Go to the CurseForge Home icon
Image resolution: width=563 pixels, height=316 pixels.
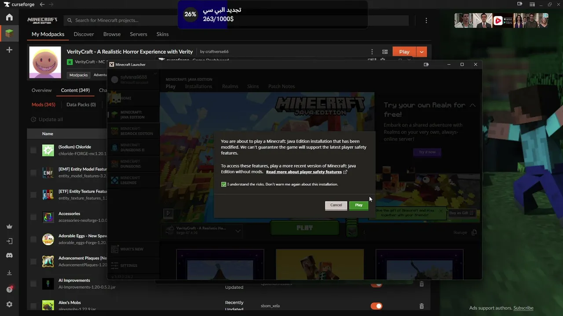point(9,18)
